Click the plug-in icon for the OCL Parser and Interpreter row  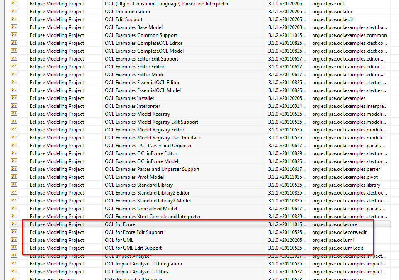click(14, 3)
